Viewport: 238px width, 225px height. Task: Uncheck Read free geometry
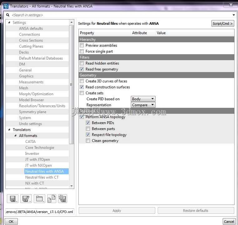tap(82, 69)
